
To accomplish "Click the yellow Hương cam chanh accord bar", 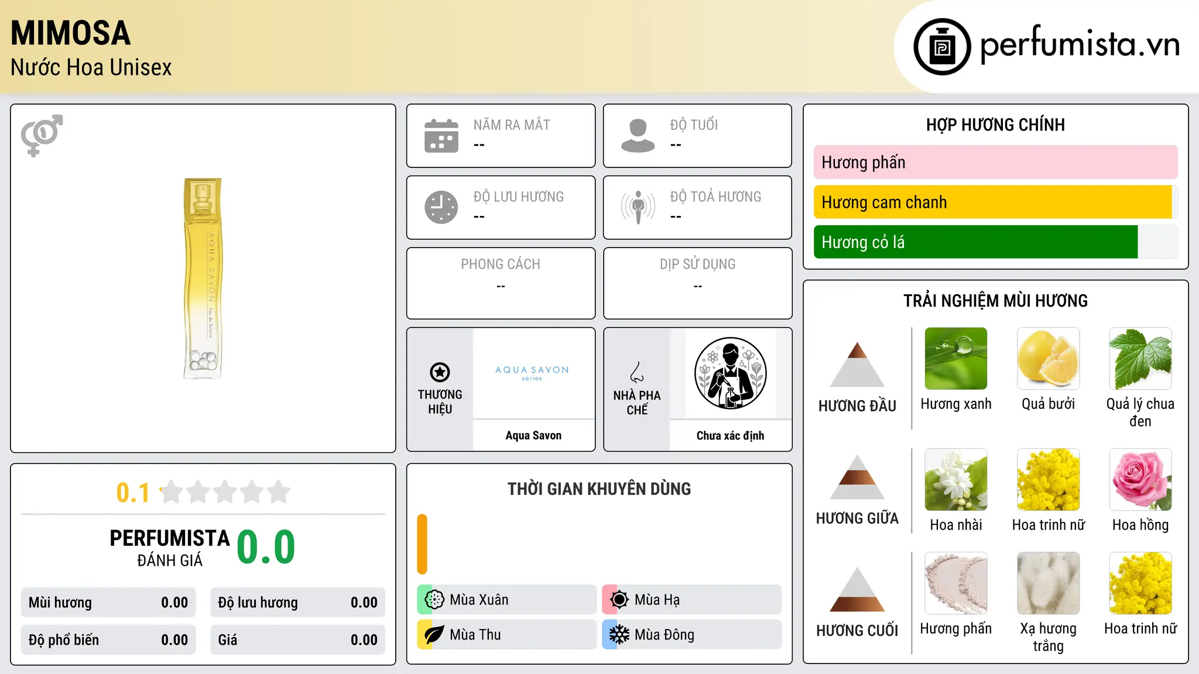I will [x=993, y=202].
